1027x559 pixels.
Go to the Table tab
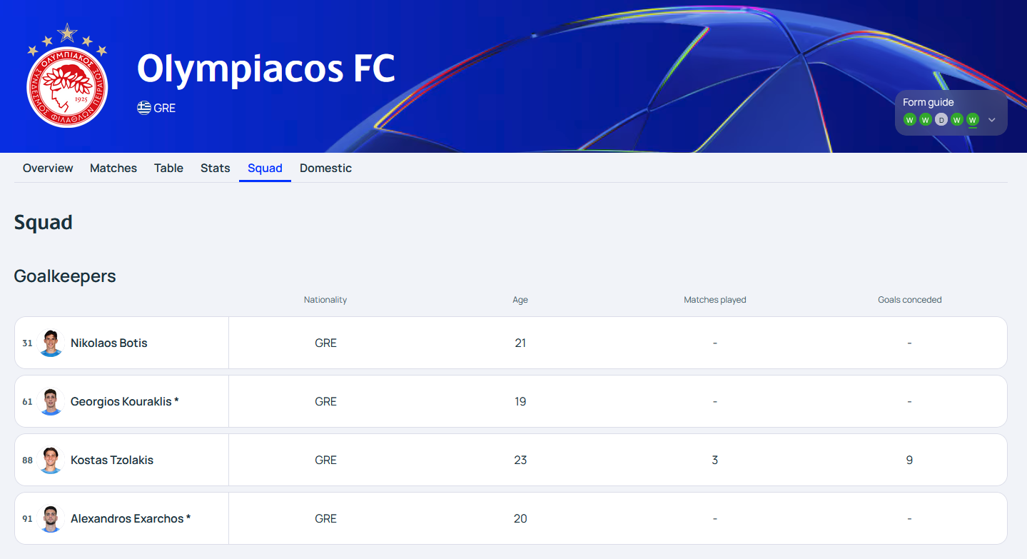(x=168, y=168)
